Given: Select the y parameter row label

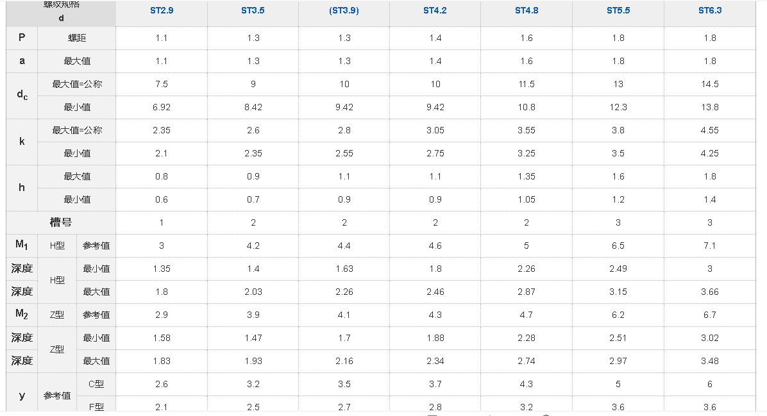Looking at the screenshot, I should (x=22, y=395).
